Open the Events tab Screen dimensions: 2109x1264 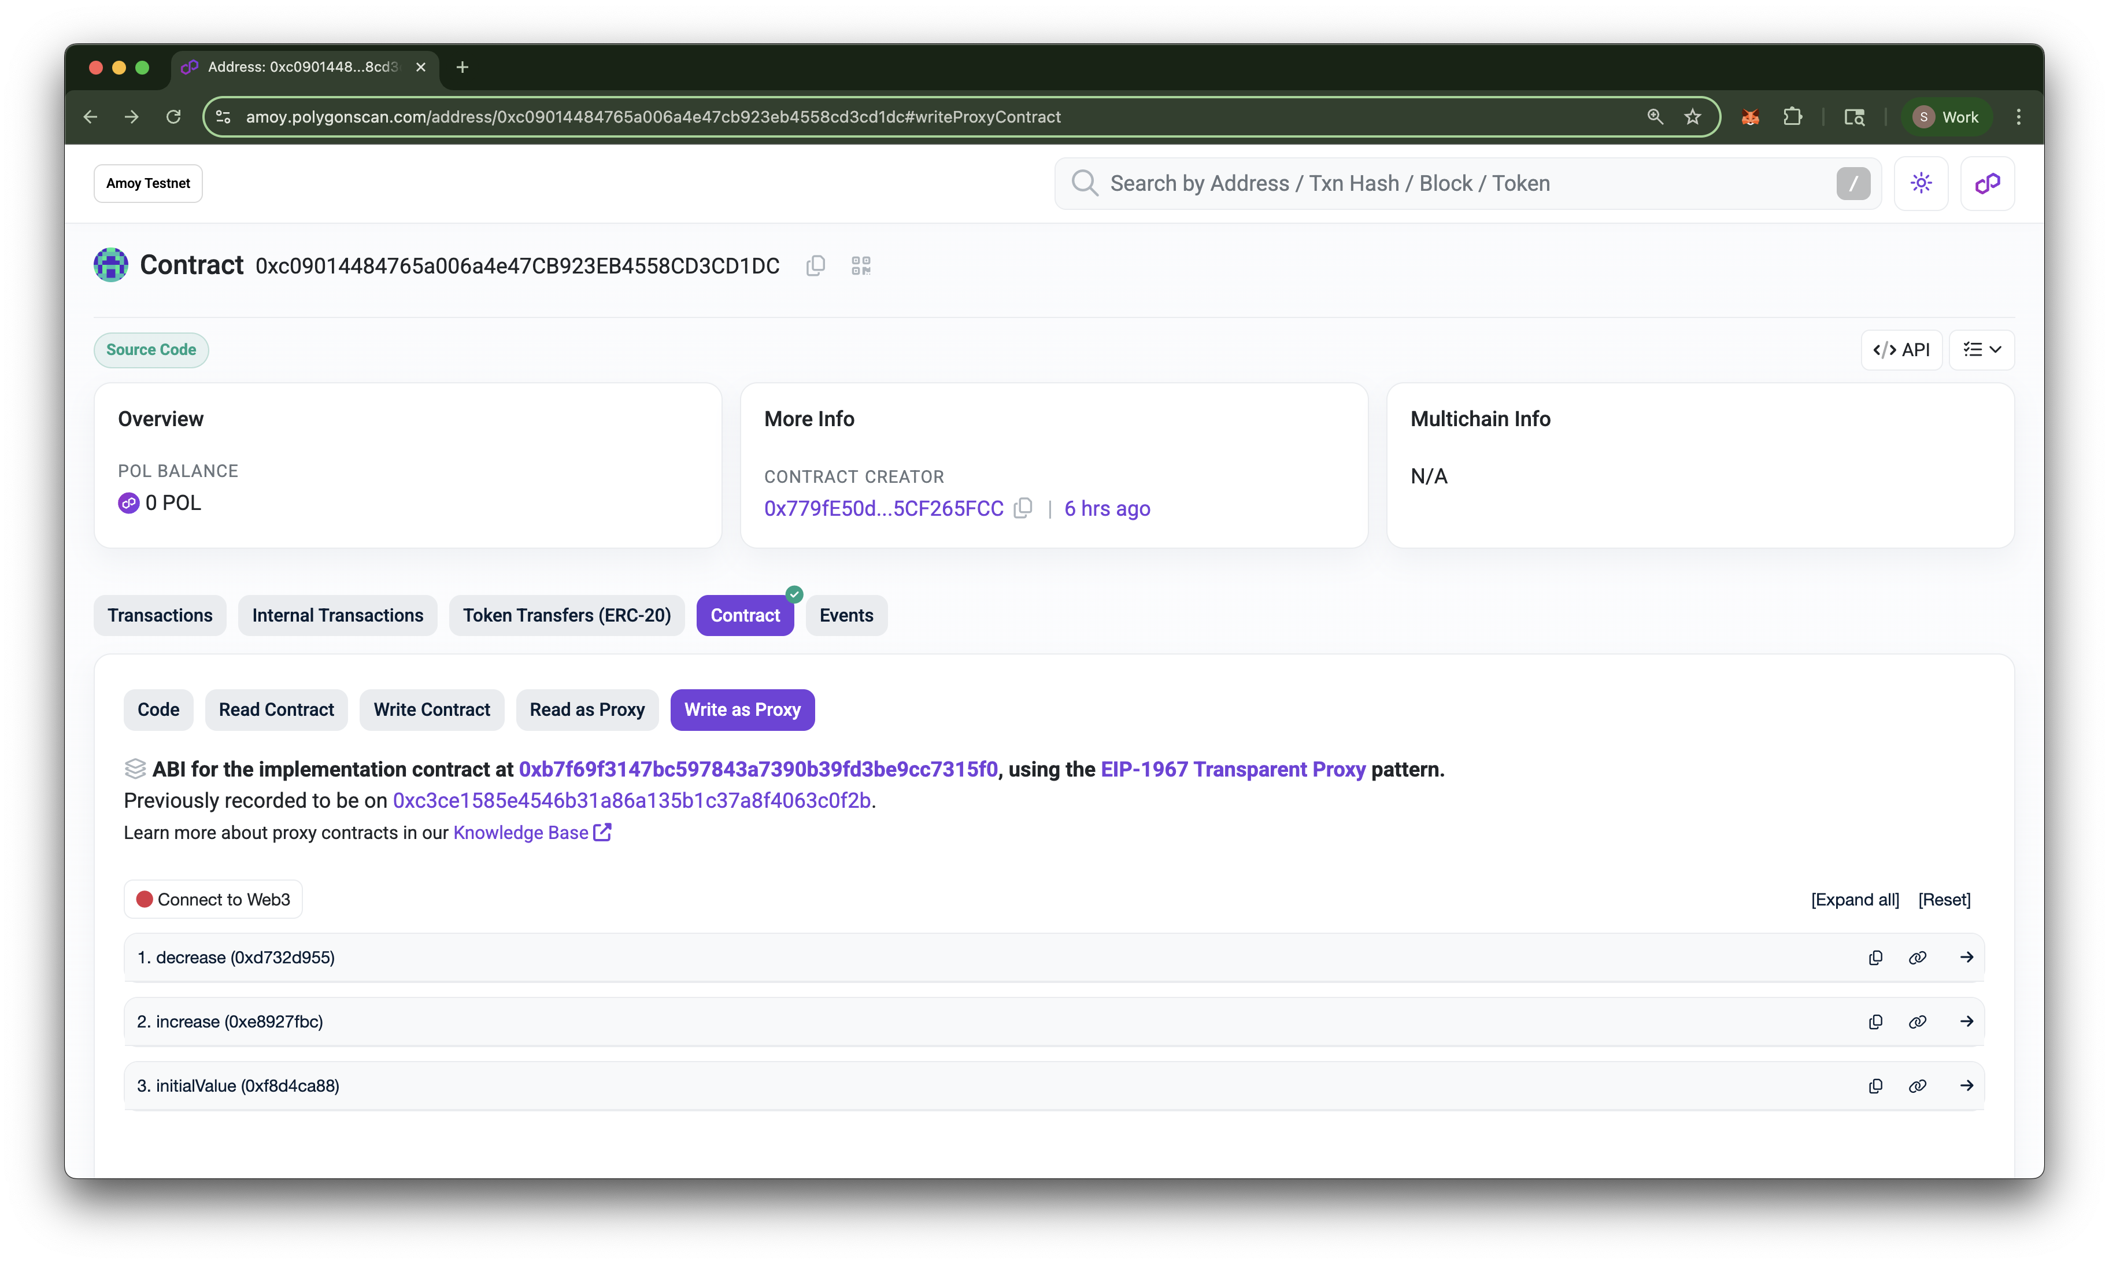[845, 615]
